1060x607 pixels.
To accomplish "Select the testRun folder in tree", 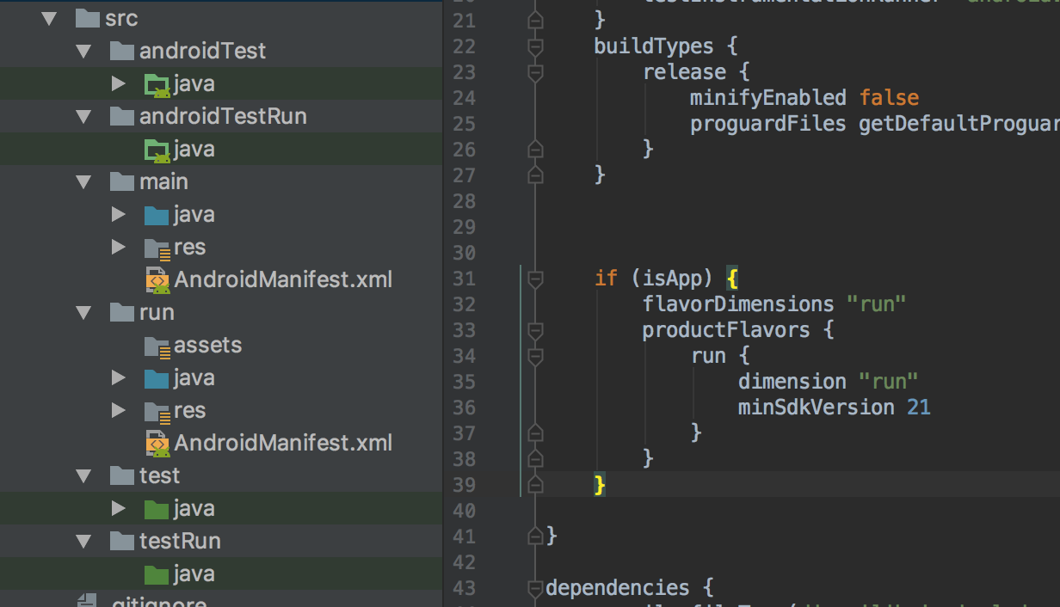I will [x=180, y=541].
